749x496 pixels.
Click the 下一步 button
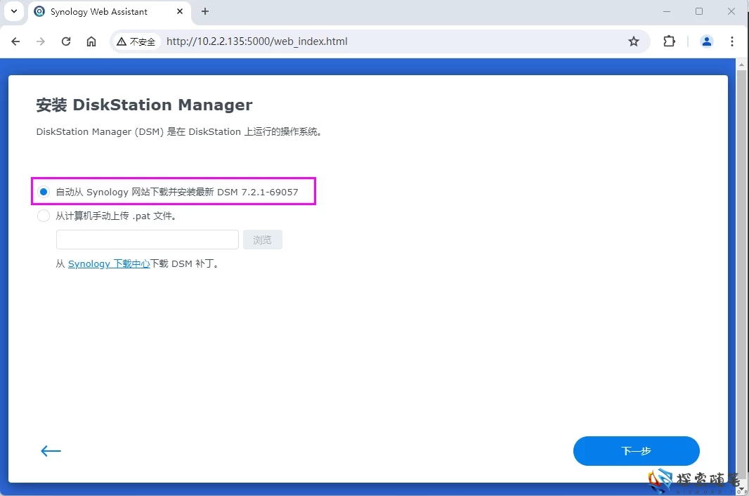[636, 451]
